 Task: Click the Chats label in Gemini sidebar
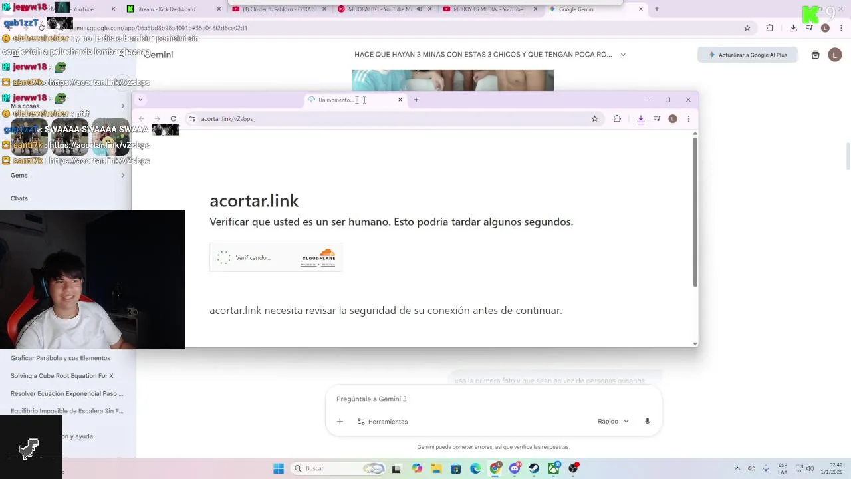pyautogui.click(x=19, y=198)
